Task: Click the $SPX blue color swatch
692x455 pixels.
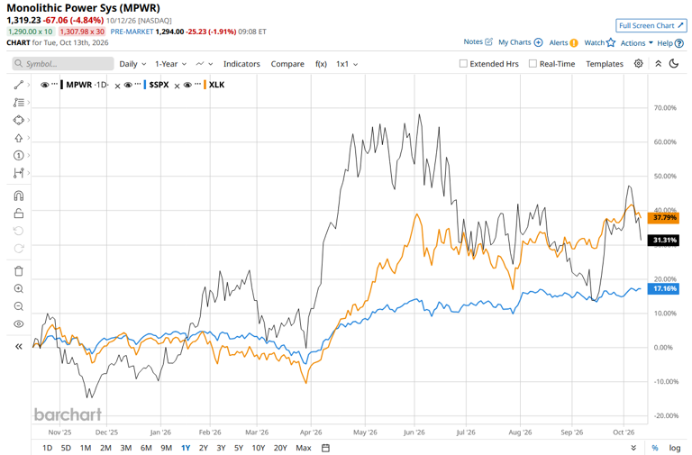Action: [145, 85]
